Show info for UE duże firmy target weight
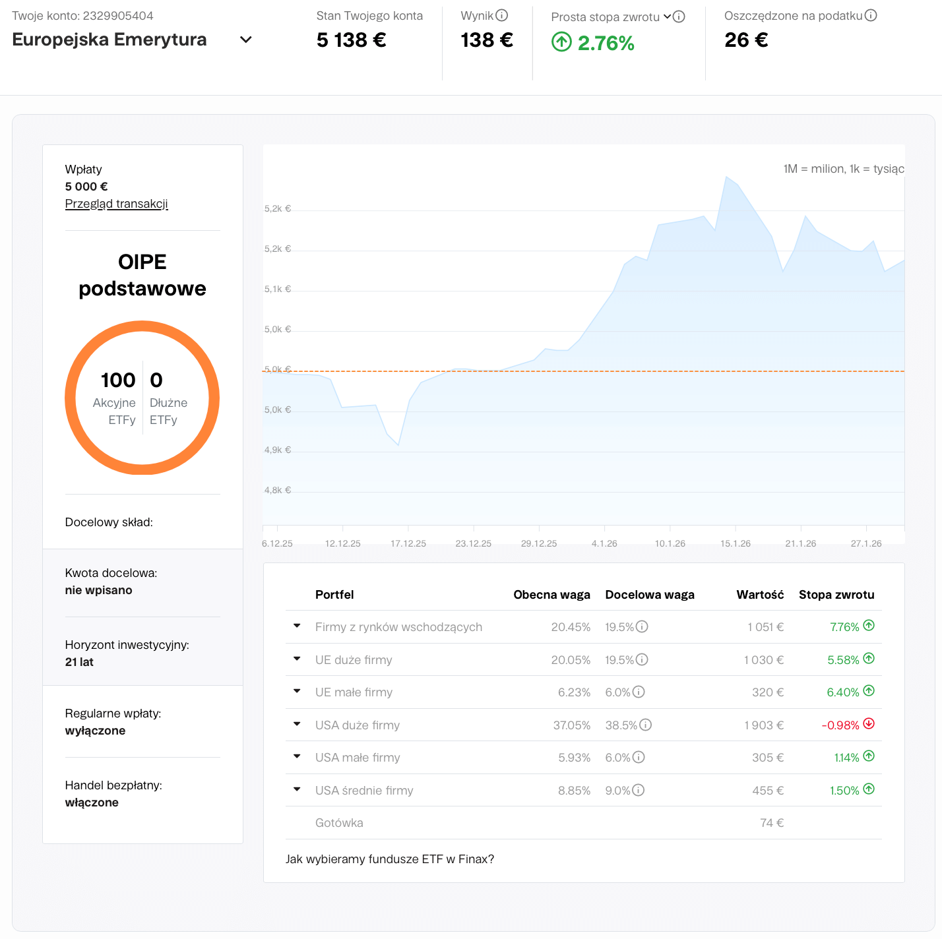942x939 pixels. 642,659
